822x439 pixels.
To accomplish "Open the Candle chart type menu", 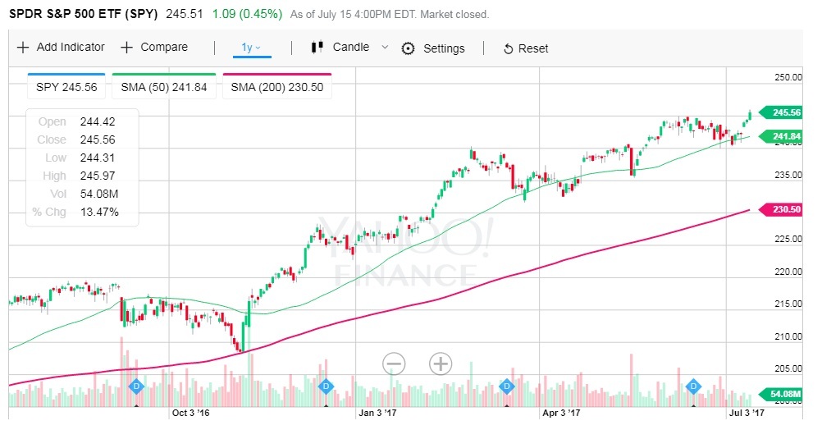I will [351, 48].
